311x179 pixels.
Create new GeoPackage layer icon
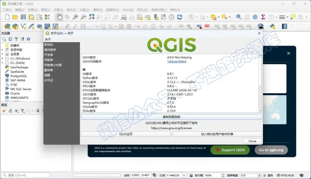pos(15,26)
